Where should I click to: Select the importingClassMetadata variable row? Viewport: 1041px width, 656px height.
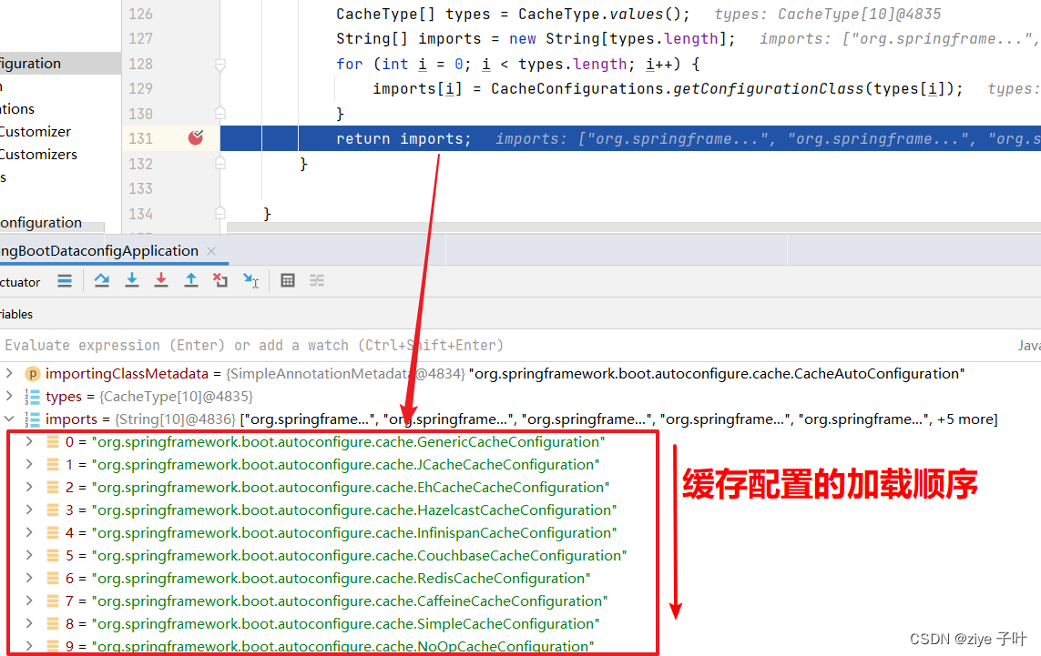(x=521, y=373)
